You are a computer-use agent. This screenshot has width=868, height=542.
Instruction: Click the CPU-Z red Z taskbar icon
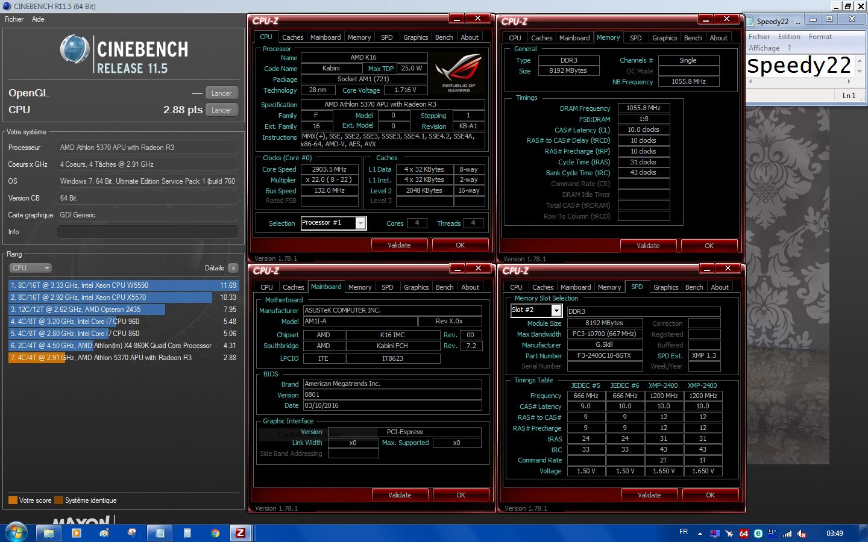click(241, 533)
